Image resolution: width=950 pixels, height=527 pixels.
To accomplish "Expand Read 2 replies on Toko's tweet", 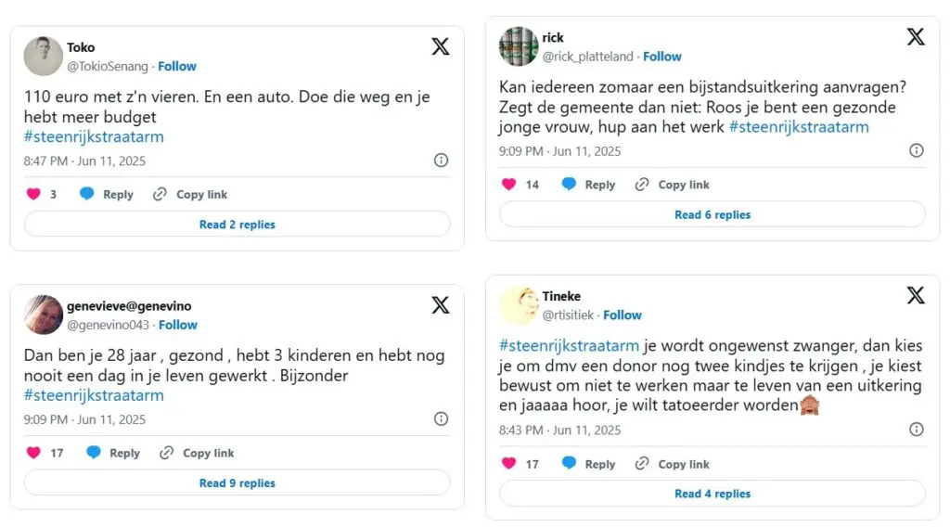I will pos(237,225).
